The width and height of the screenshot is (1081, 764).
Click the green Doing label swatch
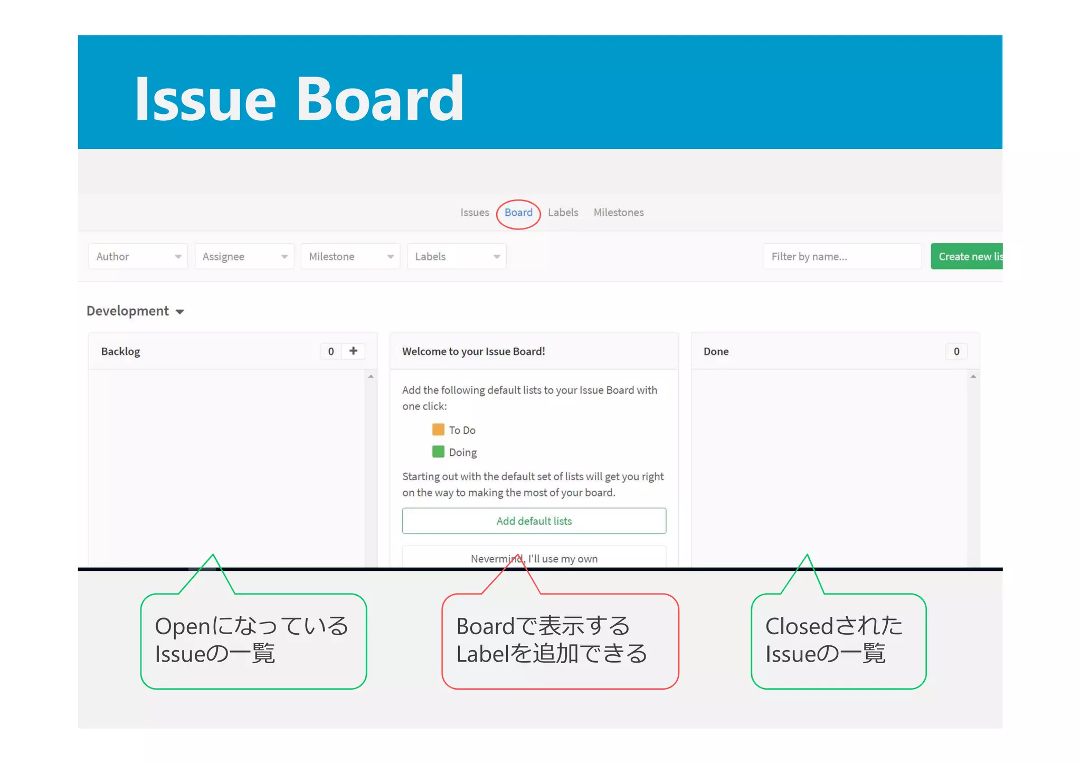click(438, 452)
